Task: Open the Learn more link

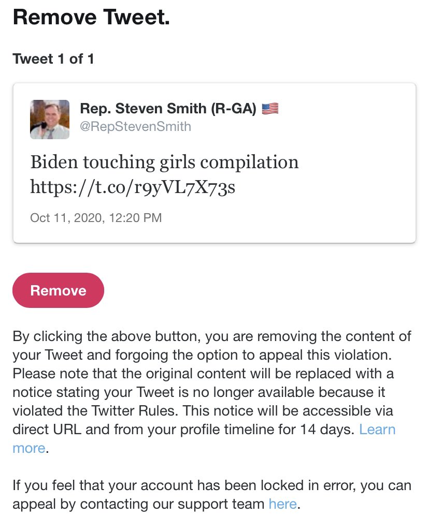Action: click(x=377, y=430)
